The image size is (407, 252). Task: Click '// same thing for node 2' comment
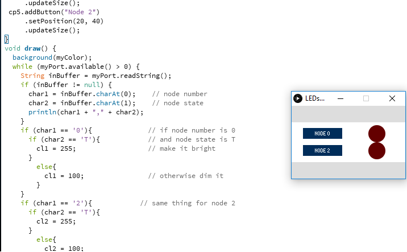pyautogui.click(x=188, y=203)
